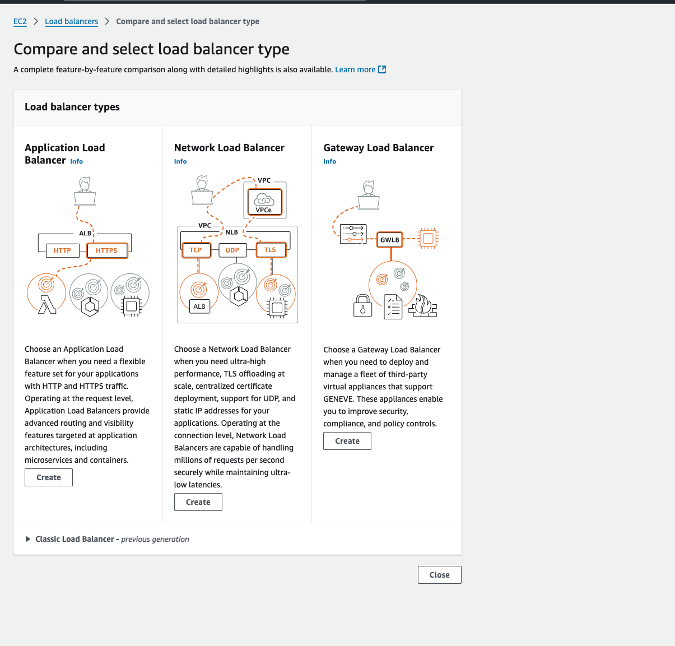
Task: Click the user laptop icon in Gateway diagram
Action: (x=369, y=196)
